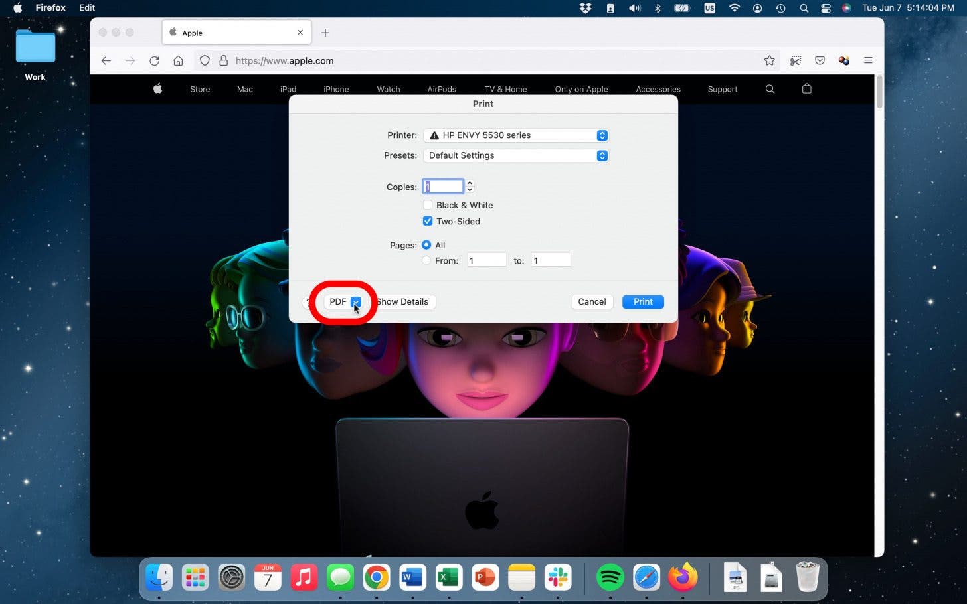Click the Spotlight search menu bar icon
The image size is (967, 604).
pyautogui.click(x=804, y=8)
